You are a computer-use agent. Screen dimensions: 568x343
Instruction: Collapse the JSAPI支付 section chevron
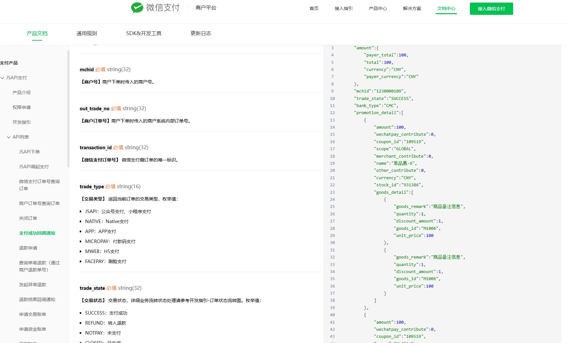pos(3,78)
